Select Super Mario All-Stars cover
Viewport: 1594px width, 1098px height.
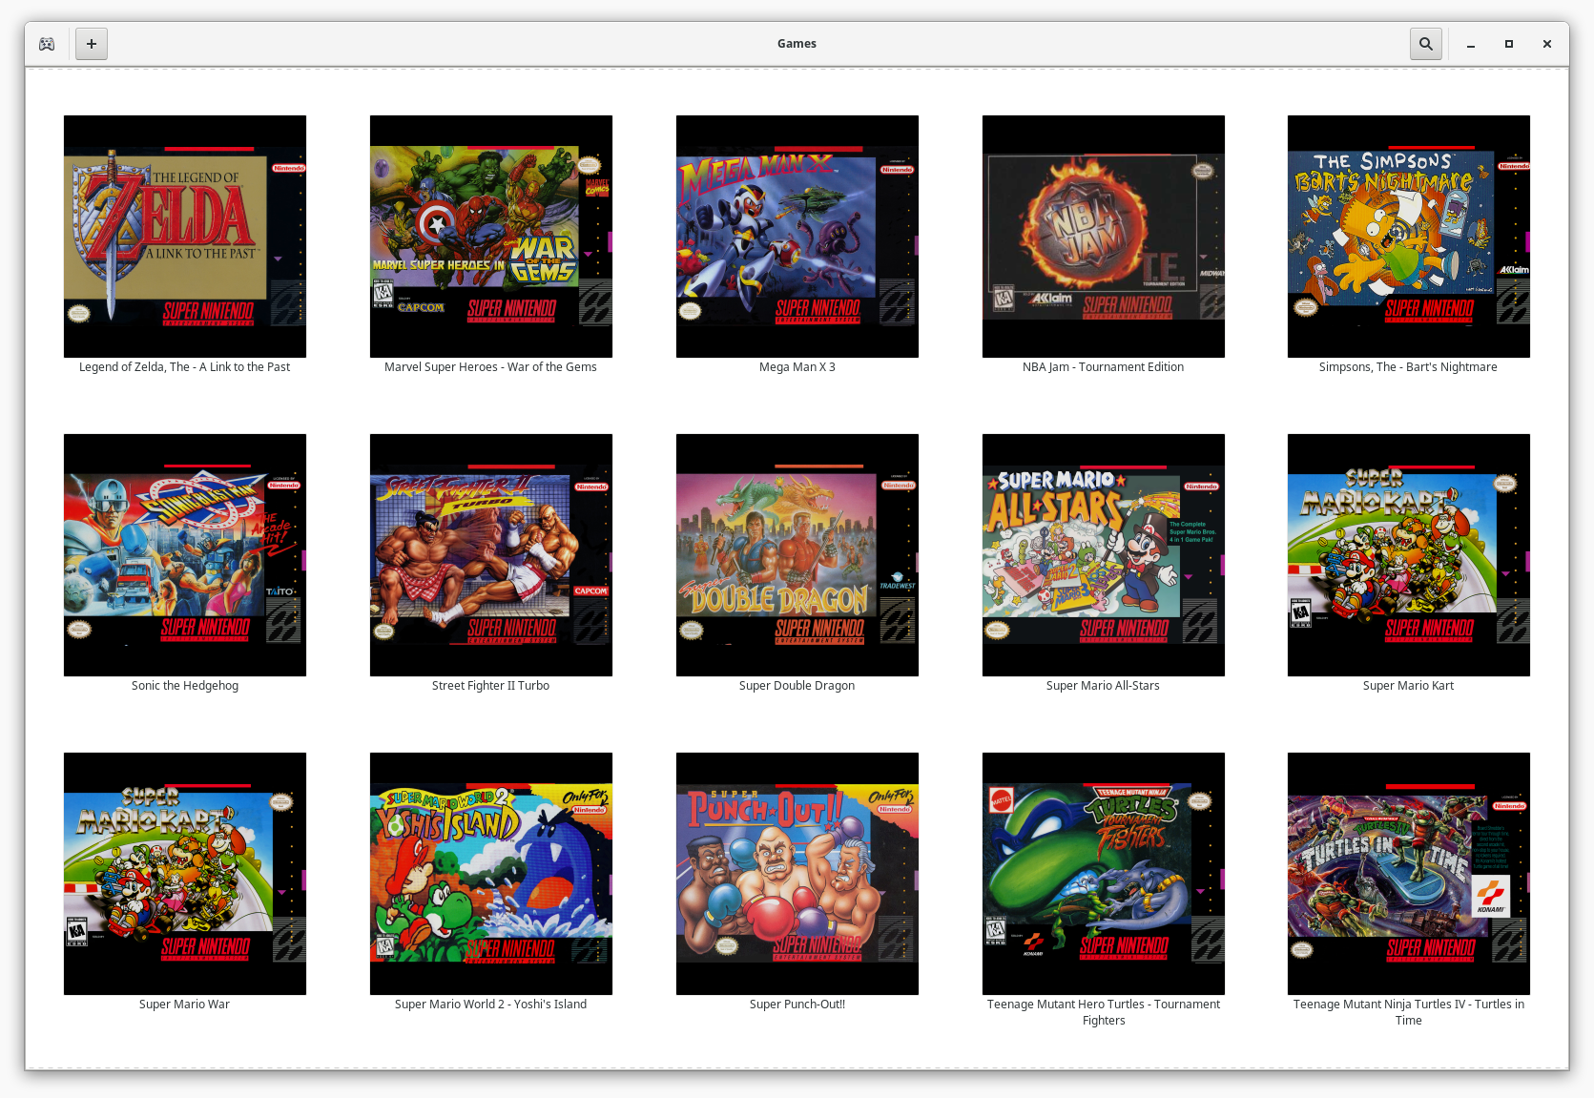pos(1104,555)
